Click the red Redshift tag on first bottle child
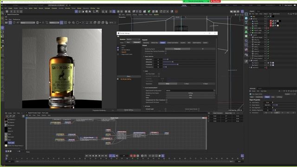Image resolution: width=297 pixels, height=167 pixels. (x=271, y=21)
